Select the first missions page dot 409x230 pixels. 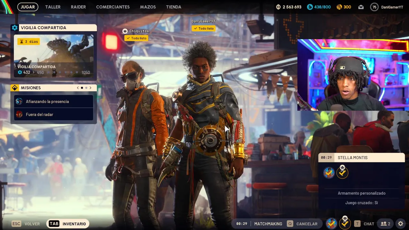pyautogui.click(x=82, y=88)
